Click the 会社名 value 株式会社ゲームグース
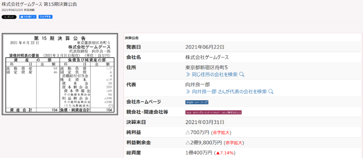Viewport: 363px width, 158px height. [x=207, y=57]
